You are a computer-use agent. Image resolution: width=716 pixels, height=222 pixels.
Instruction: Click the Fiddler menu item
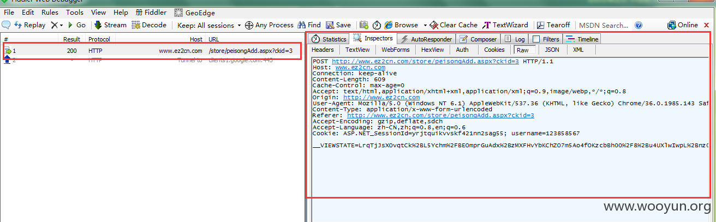click(151, 13)
